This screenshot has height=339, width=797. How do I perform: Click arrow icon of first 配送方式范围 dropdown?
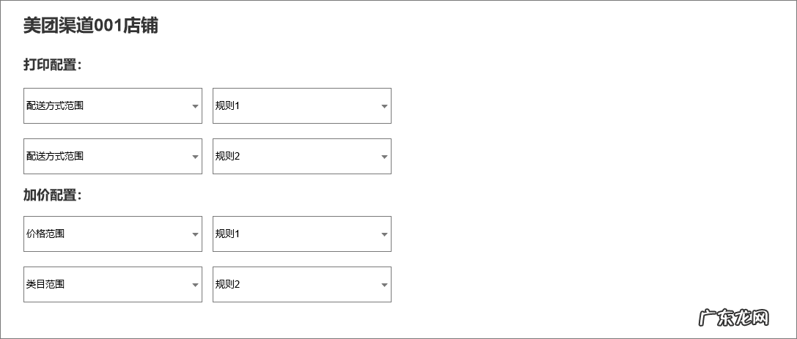tap(195, 106)
